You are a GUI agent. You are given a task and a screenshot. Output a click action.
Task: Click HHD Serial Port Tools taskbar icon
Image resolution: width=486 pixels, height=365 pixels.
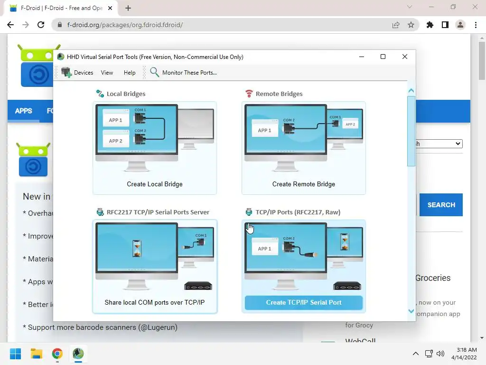pos(78,354)
